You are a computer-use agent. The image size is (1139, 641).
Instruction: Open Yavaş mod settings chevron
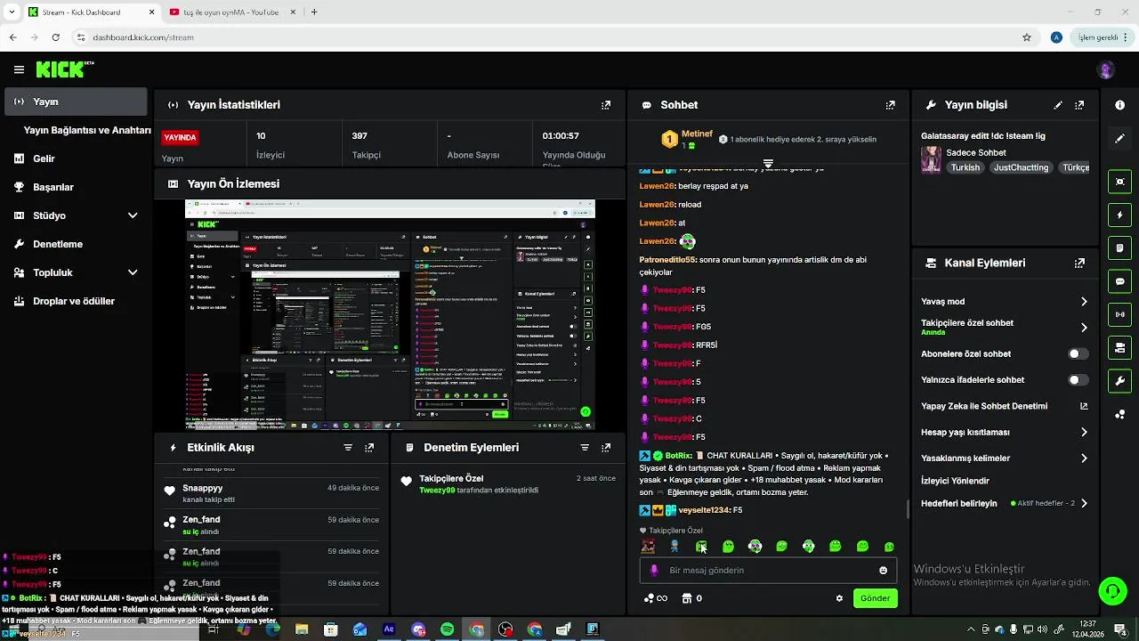[x=1084, y=302]
